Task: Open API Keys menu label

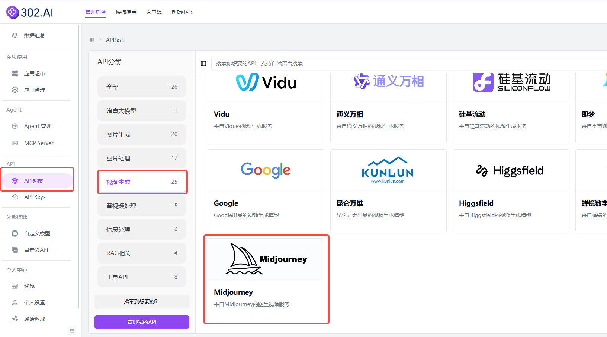Action: [x=35, y=197]
